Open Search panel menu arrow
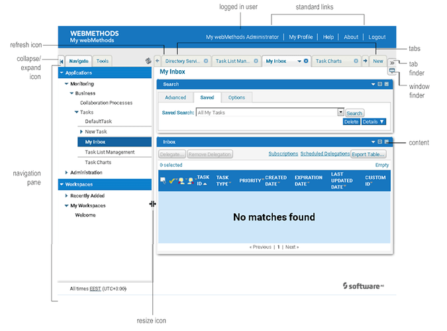This screenshot has width=447, height=331. [373, 84]
